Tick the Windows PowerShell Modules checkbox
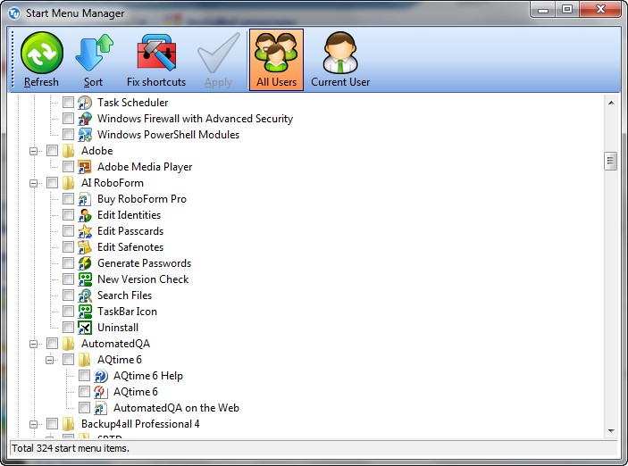The height and width of the screenshot is (466, 628). 68,134
